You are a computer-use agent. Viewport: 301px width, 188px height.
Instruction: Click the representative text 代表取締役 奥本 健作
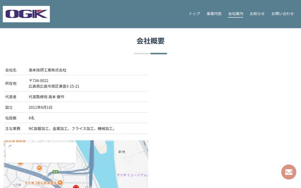click(x=47, y=97)
